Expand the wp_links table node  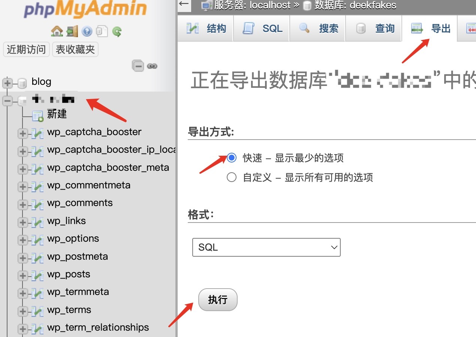(x=23, y=222)
